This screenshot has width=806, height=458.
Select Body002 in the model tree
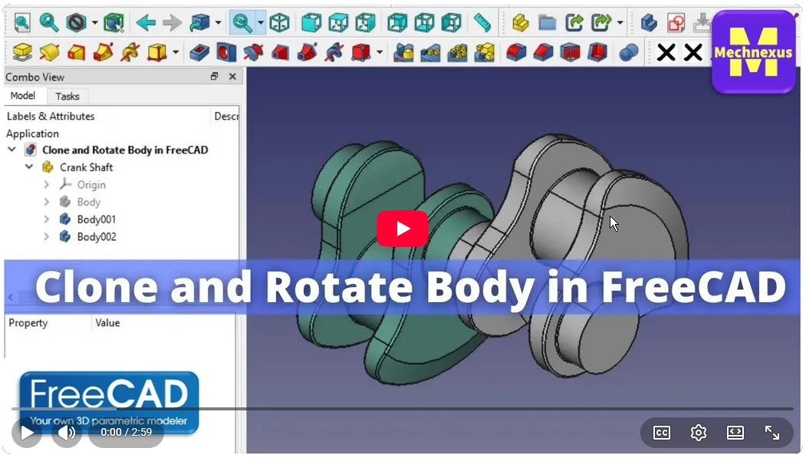(97, 237)
